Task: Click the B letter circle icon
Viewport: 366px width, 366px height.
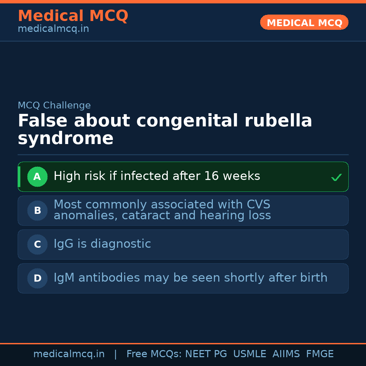Action: [x=37, y=210]
